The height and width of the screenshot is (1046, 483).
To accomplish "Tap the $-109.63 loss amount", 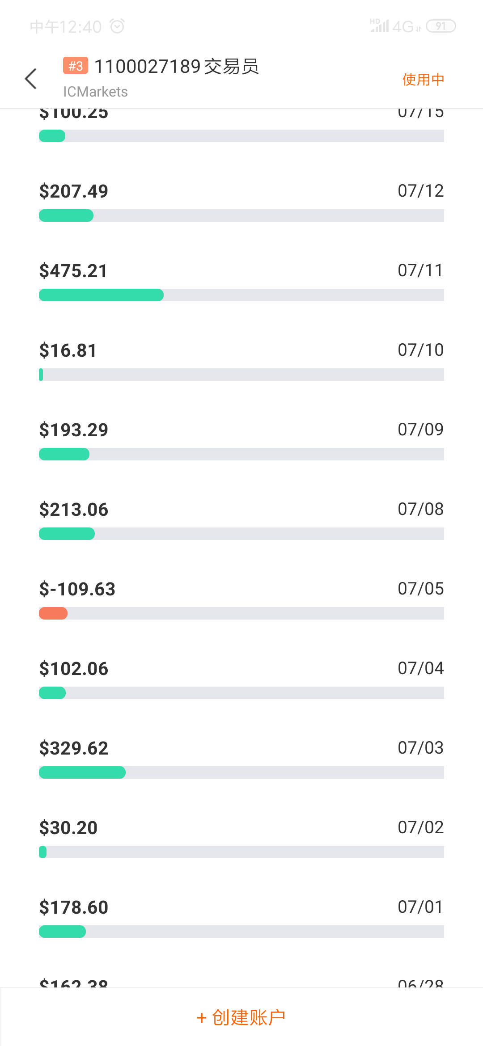I will (77, 589).
